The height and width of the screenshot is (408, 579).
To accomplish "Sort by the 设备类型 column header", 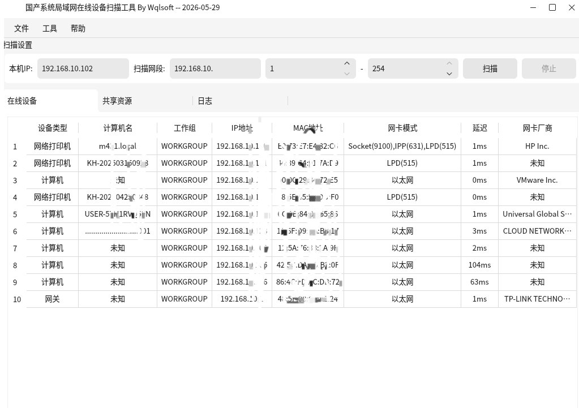I will [53, 128].
